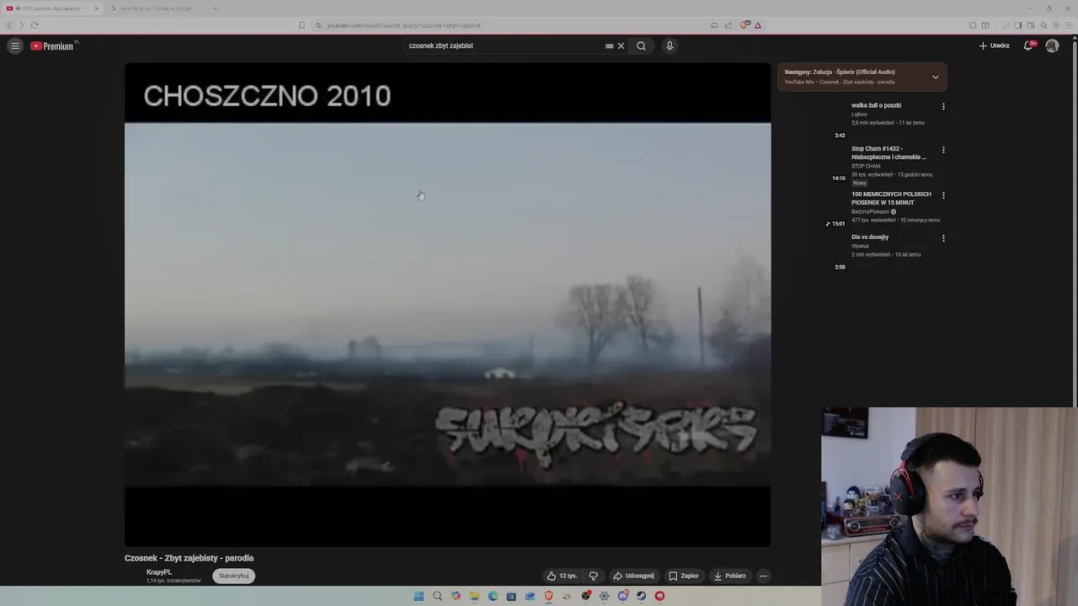This screenshot has width=1078, height=606.
Task: Open Discord from the taskbar
Action: (622, 596)
